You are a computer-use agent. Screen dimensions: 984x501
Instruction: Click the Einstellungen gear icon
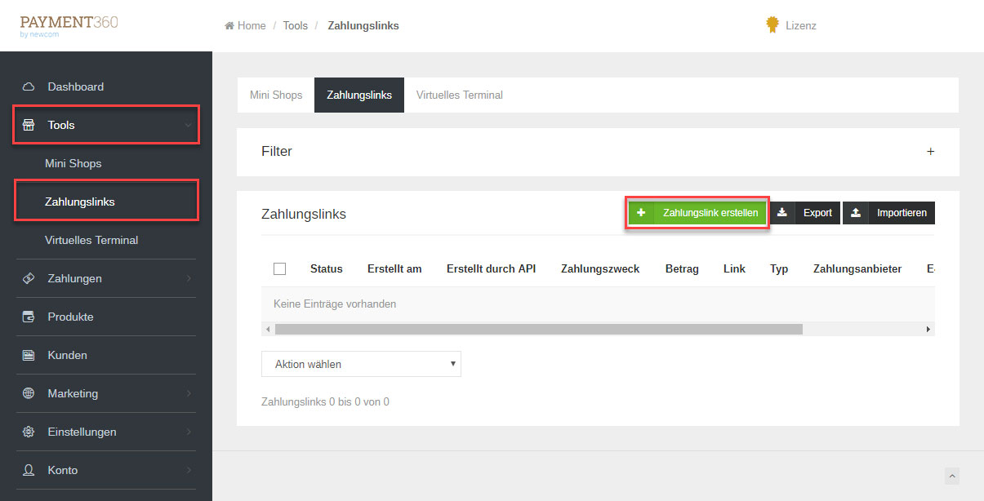[x=29, y=432]
